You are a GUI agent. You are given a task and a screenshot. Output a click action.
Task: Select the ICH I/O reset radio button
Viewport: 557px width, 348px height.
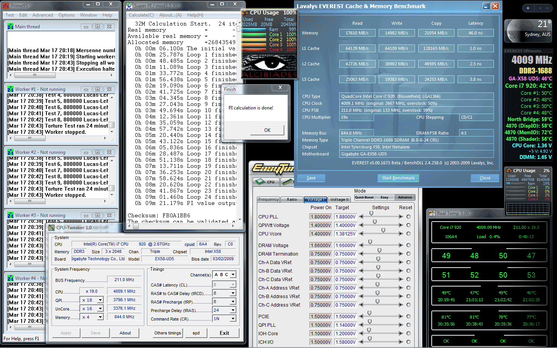coord(408,342)
